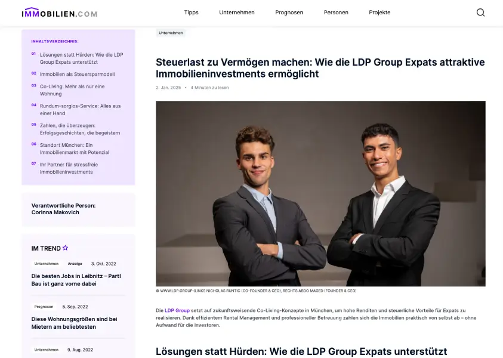Open the search magnifier icon
Viewport: 503px width, 358px height.
480,13
